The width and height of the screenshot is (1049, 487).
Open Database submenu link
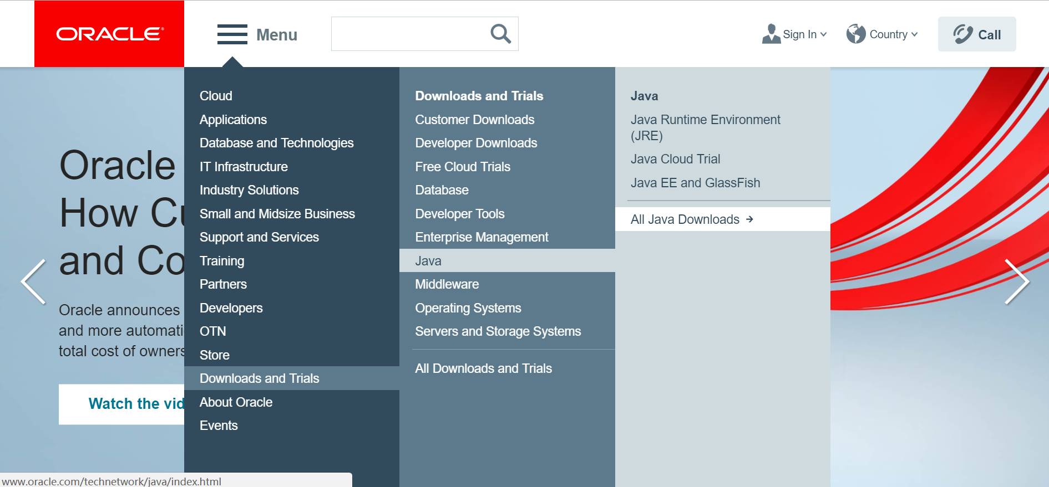[442, 190]
